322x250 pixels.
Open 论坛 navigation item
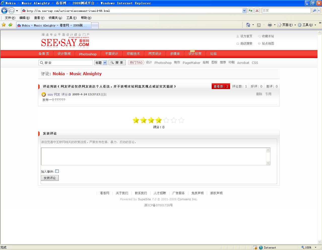pos(213,54)
